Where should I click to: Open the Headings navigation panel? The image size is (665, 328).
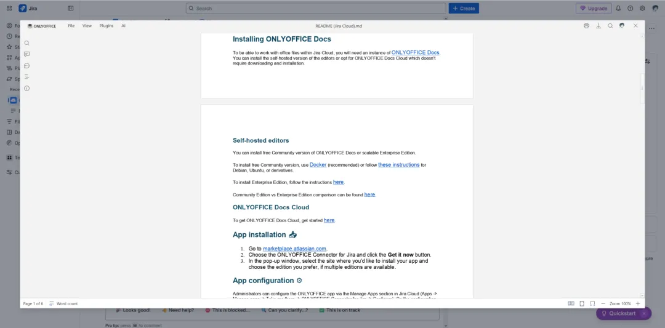(x=26, y=77)
